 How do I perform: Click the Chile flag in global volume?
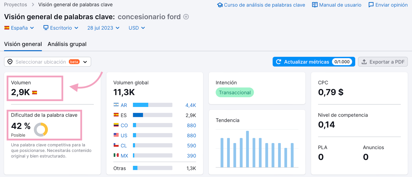[116, 145]
